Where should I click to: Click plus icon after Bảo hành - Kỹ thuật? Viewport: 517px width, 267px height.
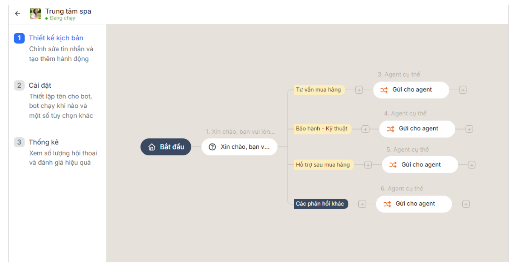click(x=365, y=129)
